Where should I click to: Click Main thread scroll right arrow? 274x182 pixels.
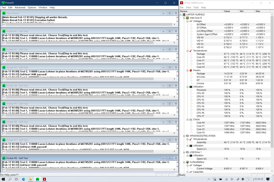[x=174, y=24]
